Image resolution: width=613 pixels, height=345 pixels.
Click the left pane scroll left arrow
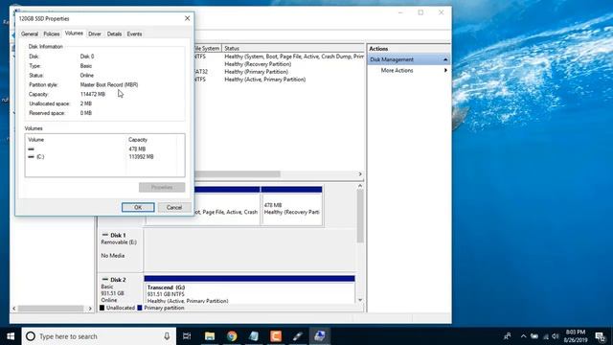tap(14, 309)
